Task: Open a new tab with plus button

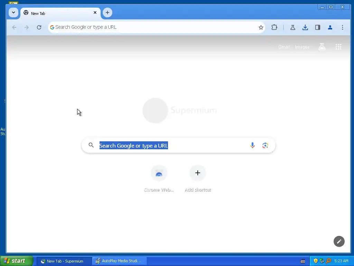Action: [x=108, y=12]
